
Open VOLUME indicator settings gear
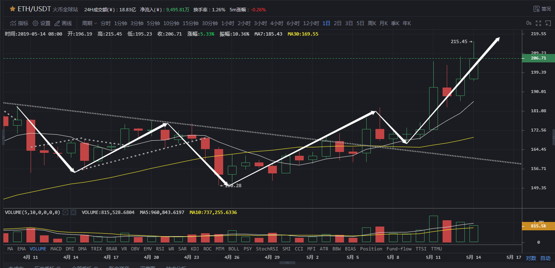click(x=65, y=212)
